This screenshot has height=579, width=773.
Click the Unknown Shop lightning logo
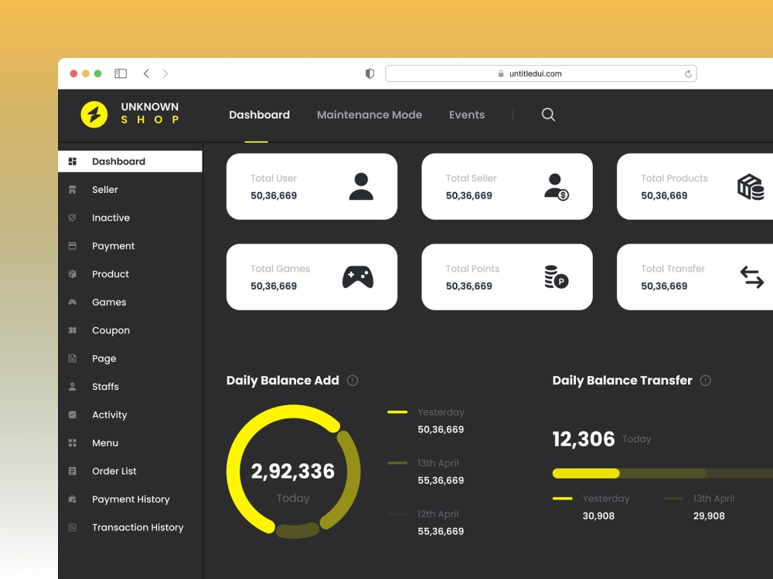point(95,113)
